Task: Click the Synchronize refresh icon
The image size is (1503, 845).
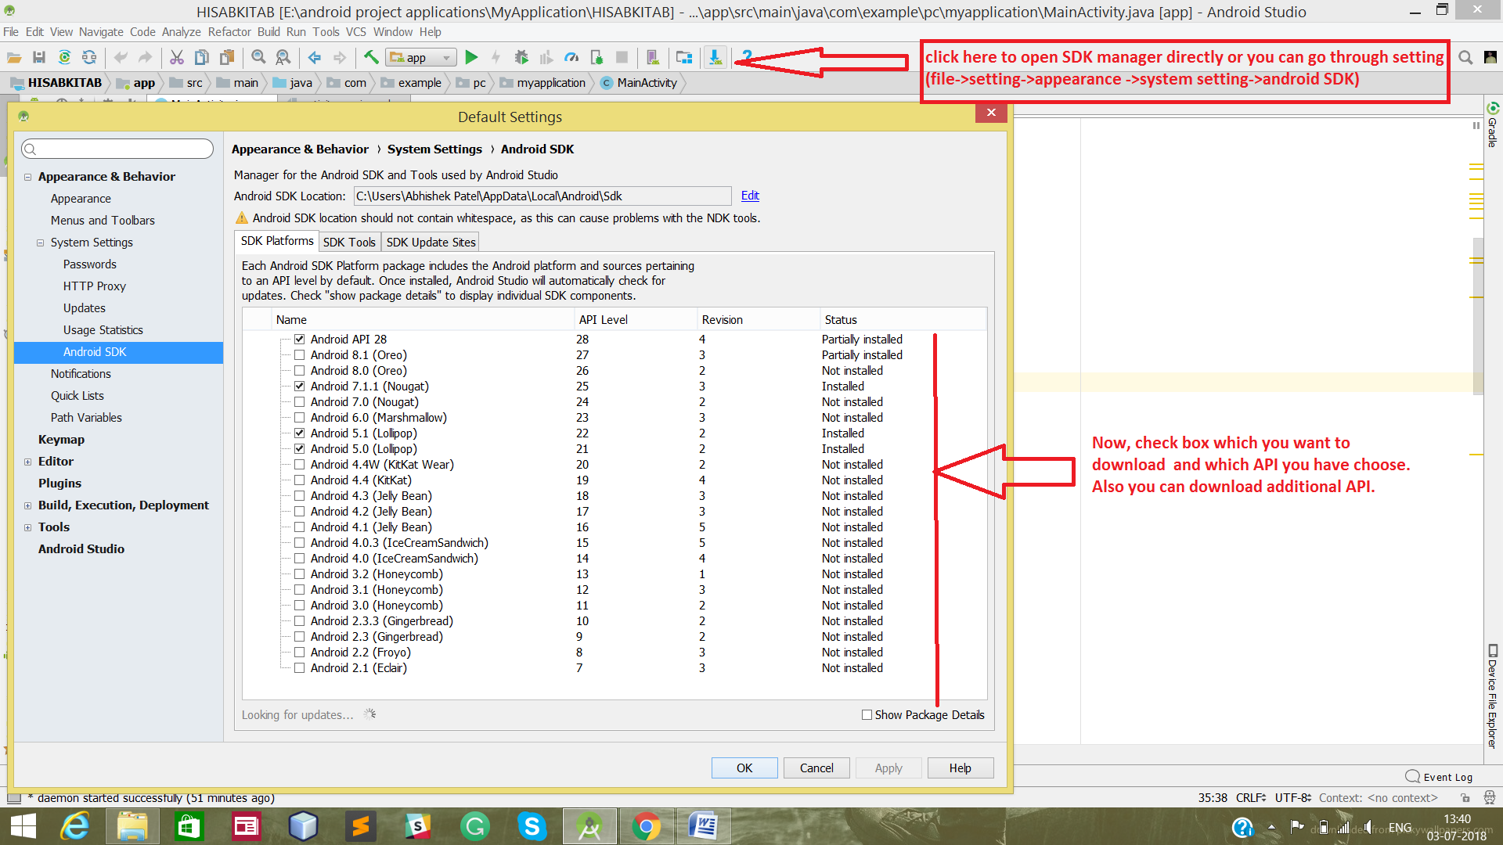Action: pyautogui.click(x=89, y=57)
